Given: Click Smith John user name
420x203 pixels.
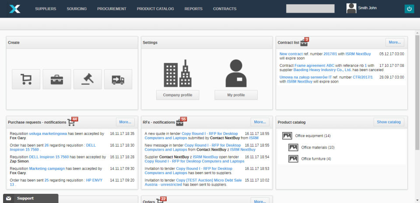Looking at the screenshot, I should coord(367,8).
